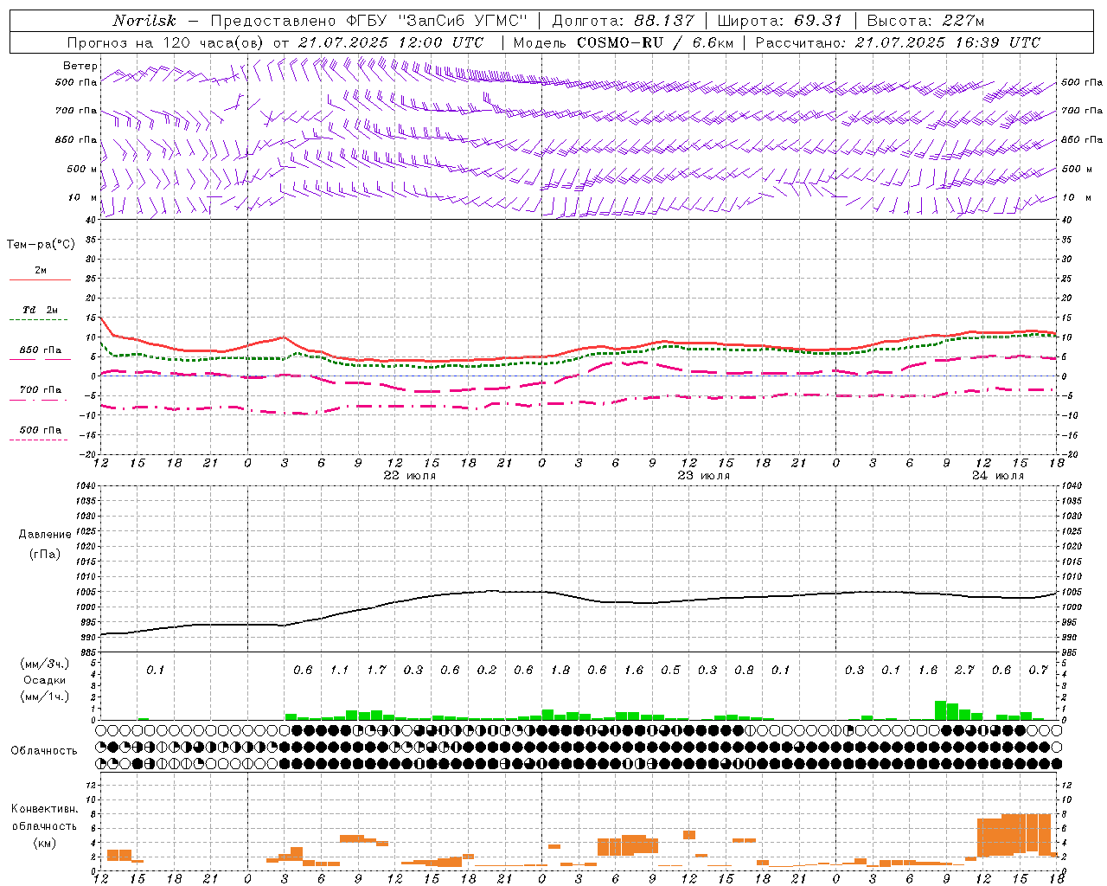
Task: Click the ФГБУ "ЗапСиб УГМС" provider text
Action: pos(436,21)
